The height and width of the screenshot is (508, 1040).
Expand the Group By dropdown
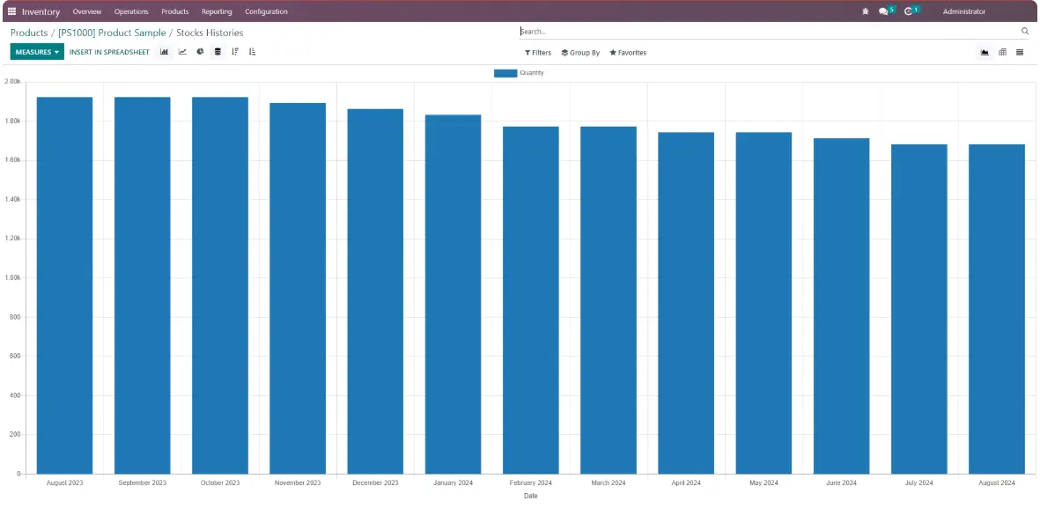click(580, 53)
